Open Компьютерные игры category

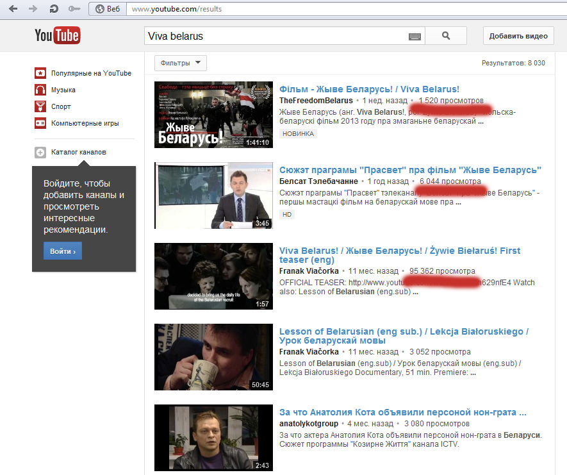(85, 123)
